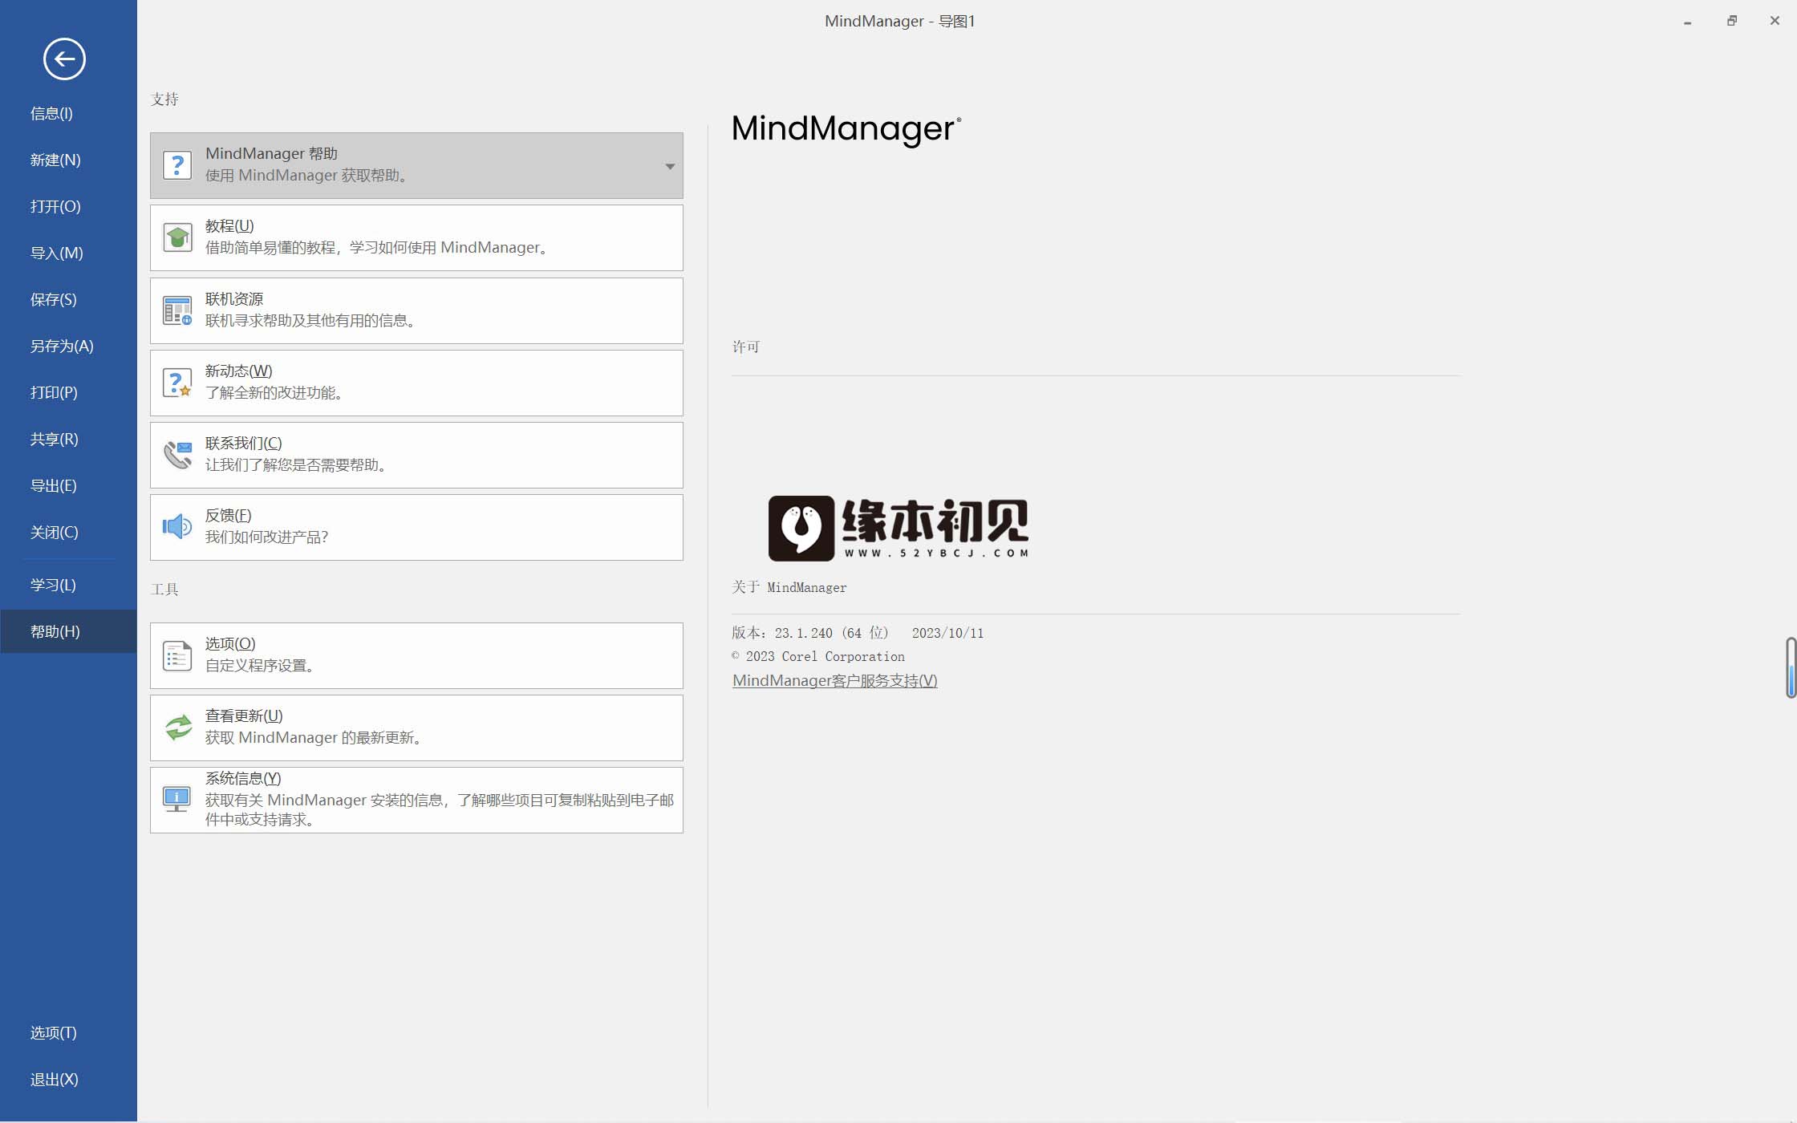The image size is (1797, 1123).
Task: Select the 联系我们(C) button
Action: coord(416,455)
